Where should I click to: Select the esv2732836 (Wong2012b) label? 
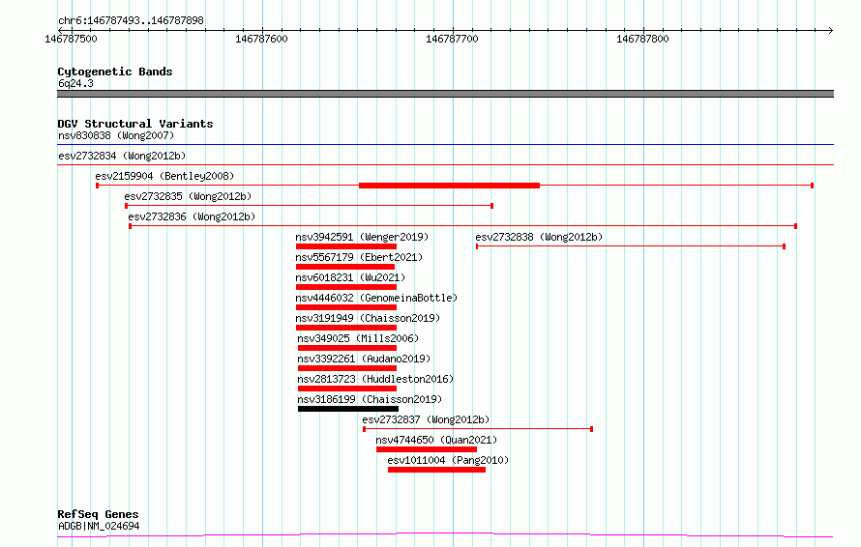point(192,216)
